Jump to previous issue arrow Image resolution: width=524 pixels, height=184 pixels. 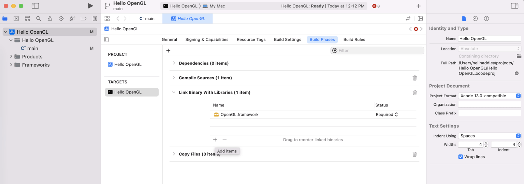coord(410,29)
